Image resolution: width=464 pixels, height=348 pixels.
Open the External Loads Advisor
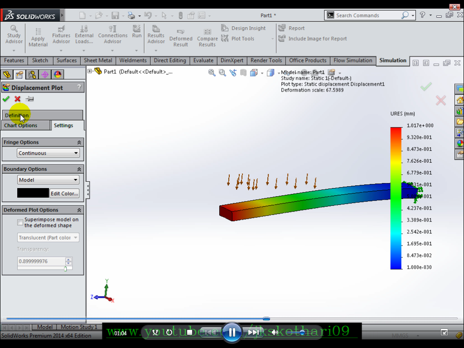[x=84, y=34]
